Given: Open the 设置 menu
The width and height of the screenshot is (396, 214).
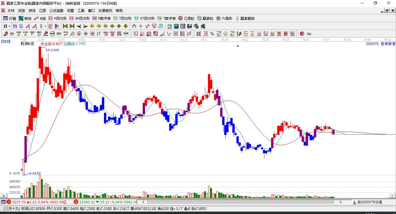Looking at the screenshot, I should [70, 11].
